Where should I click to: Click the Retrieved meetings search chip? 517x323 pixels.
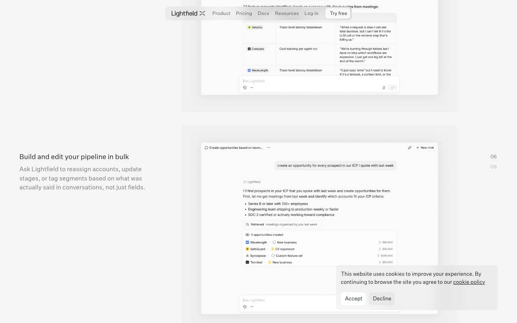pyautogui.click(x=281, y=224)
